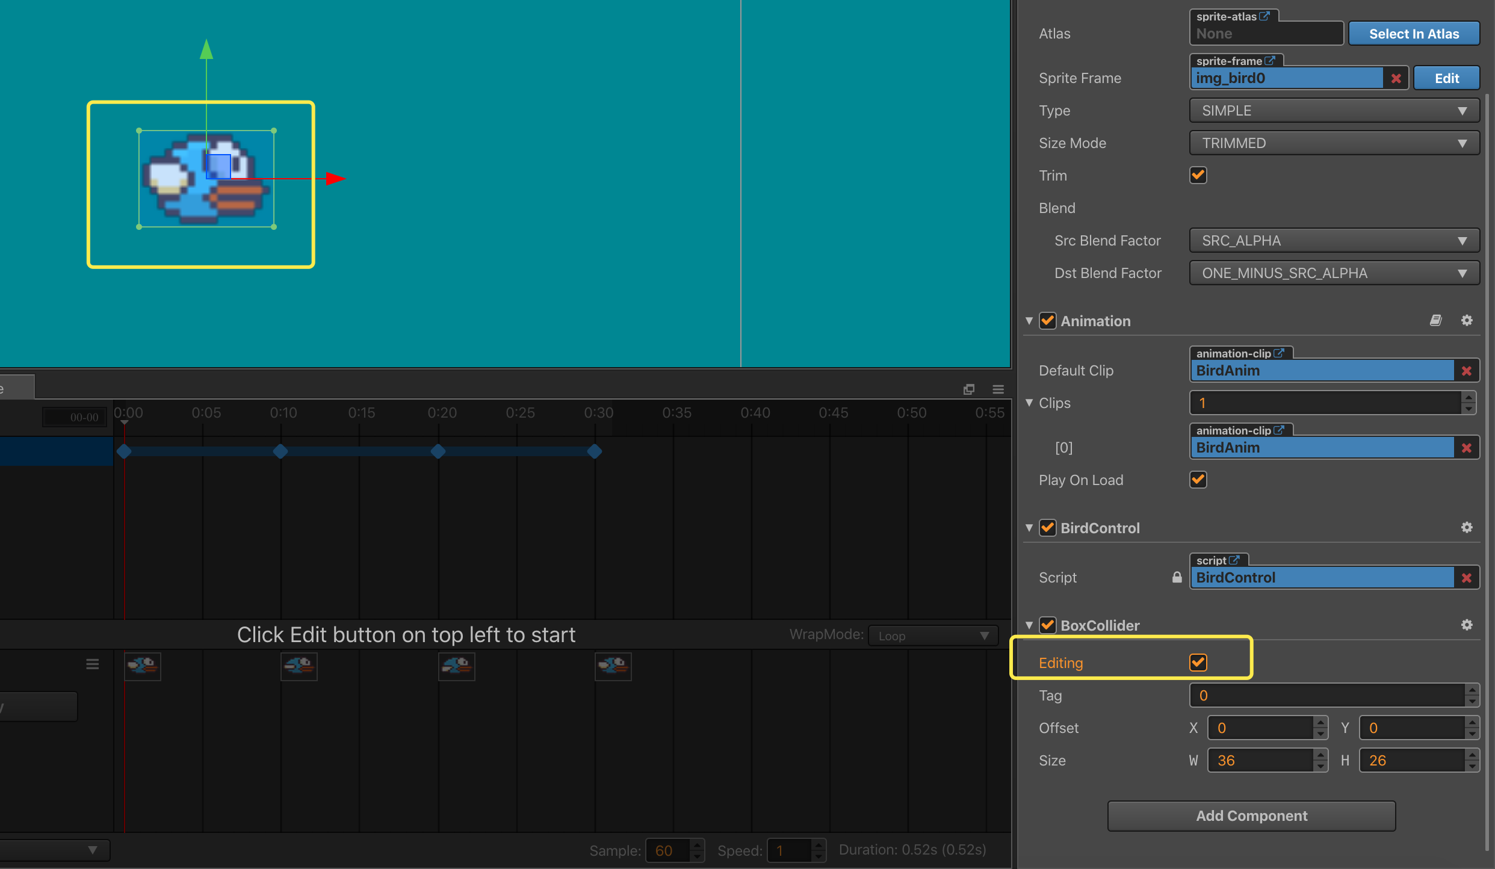
Task: Open the property list menu icon
Action: (x=92, y=664)
